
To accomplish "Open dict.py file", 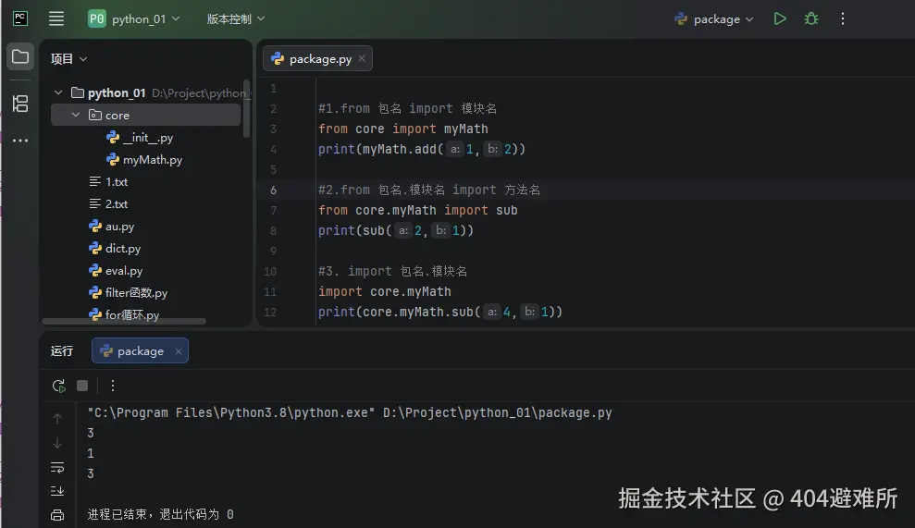I will click(x=115, y=249).
